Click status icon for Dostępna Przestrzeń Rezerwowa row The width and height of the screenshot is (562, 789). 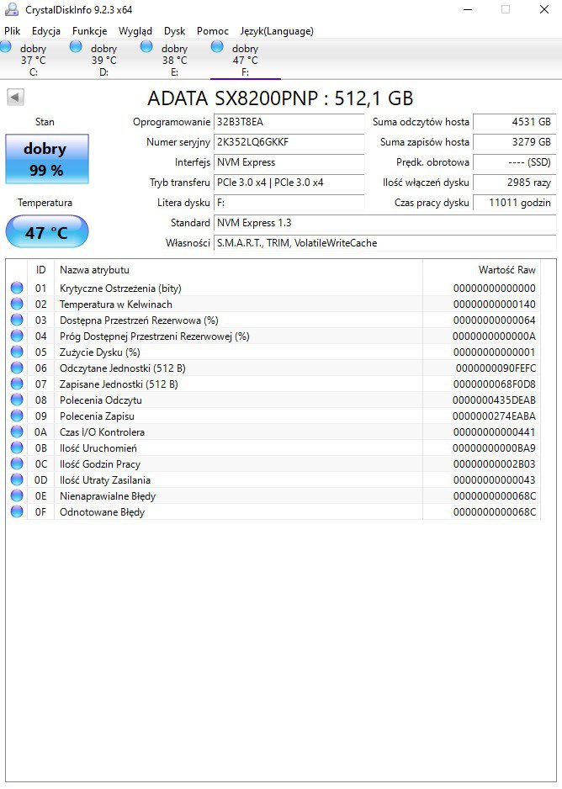coord(17,320)
